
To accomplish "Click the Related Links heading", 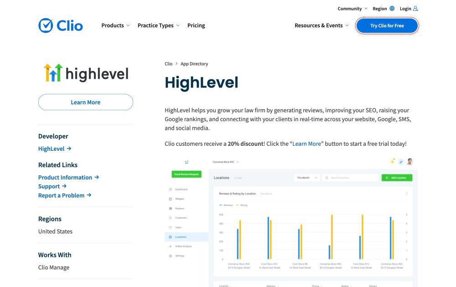I will click(x=58, y=165).
